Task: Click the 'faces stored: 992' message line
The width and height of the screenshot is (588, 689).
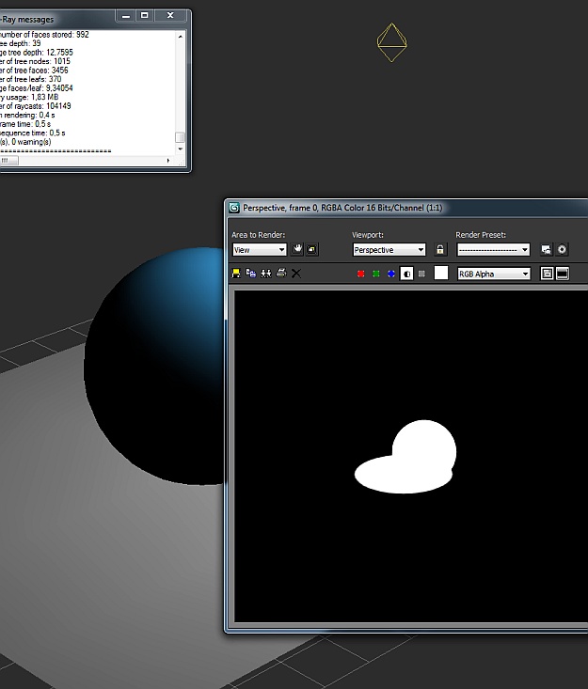Action: 44,34
